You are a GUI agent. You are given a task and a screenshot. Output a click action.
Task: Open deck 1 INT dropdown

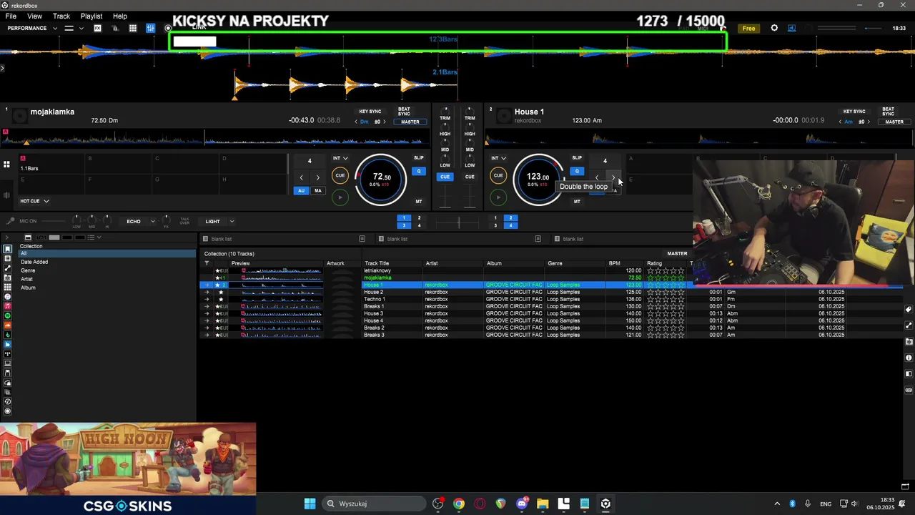coord(340,158)
